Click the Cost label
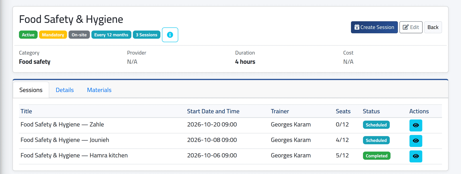Image resolution: width=461 pixels, height=174 pixels. click(348, 53)
